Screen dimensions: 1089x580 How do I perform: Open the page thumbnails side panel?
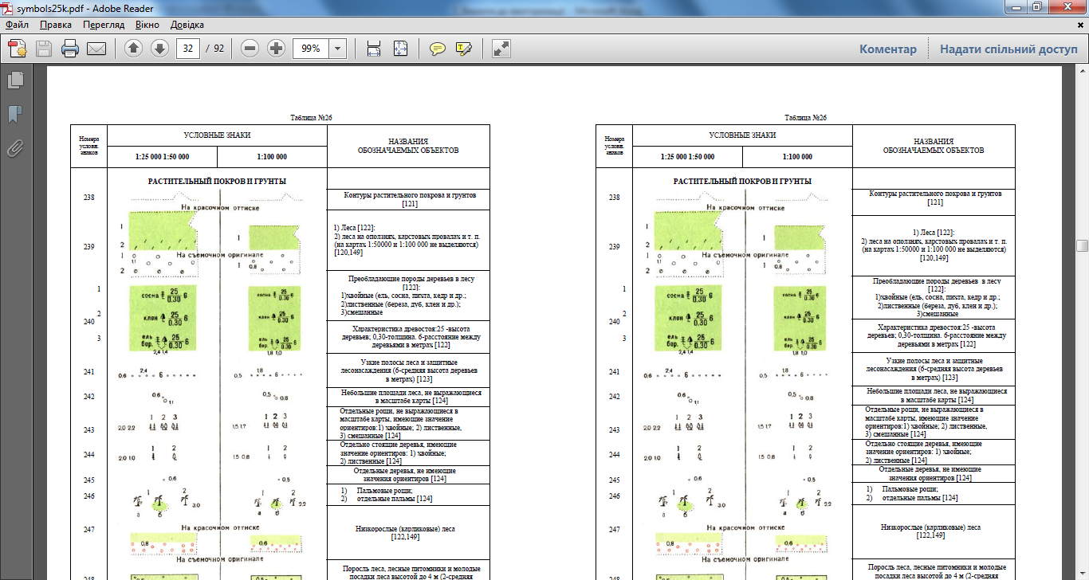(x=15, y=80)
